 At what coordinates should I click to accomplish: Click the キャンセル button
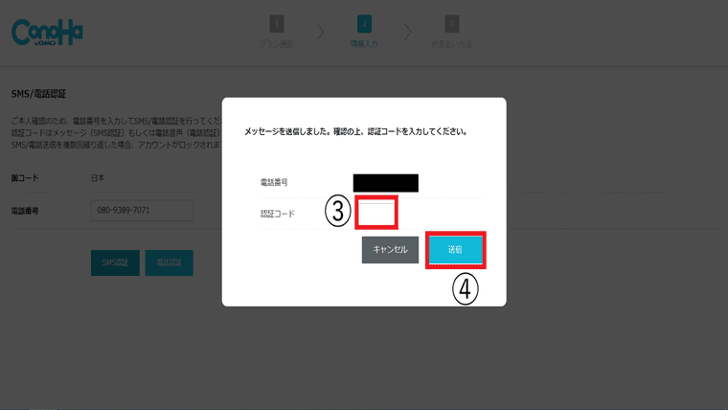[x=390, y=250]
